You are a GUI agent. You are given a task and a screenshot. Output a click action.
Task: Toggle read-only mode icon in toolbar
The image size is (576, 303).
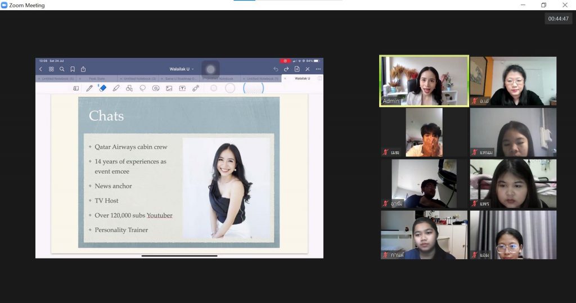[x=76, y=88]
